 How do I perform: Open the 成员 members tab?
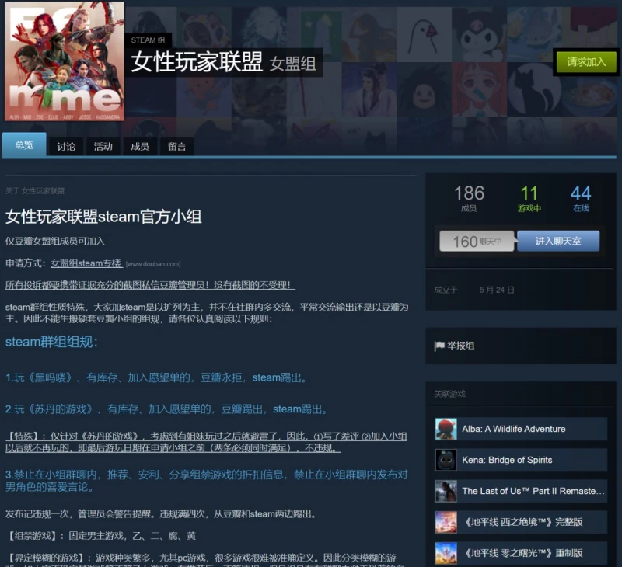(140, 147)
